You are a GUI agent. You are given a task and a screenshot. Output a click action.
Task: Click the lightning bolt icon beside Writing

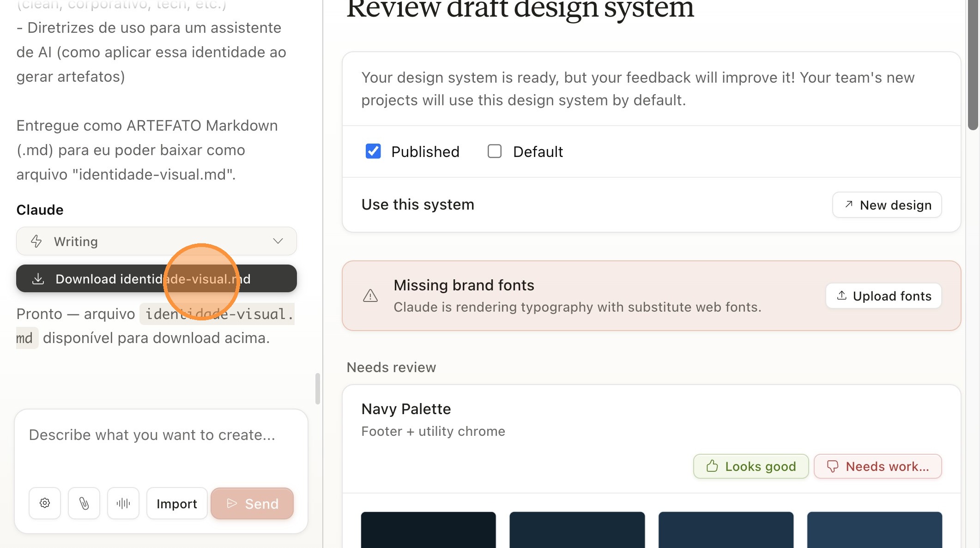(36, 241)
